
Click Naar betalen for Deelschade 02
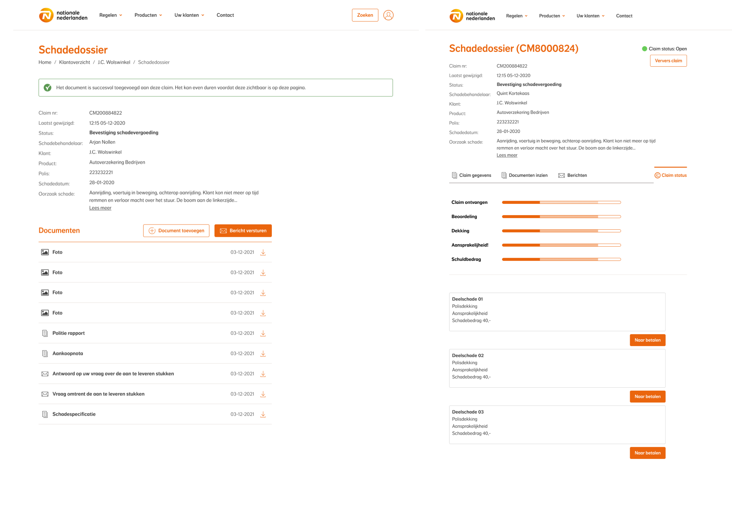(x=647, y=396)
